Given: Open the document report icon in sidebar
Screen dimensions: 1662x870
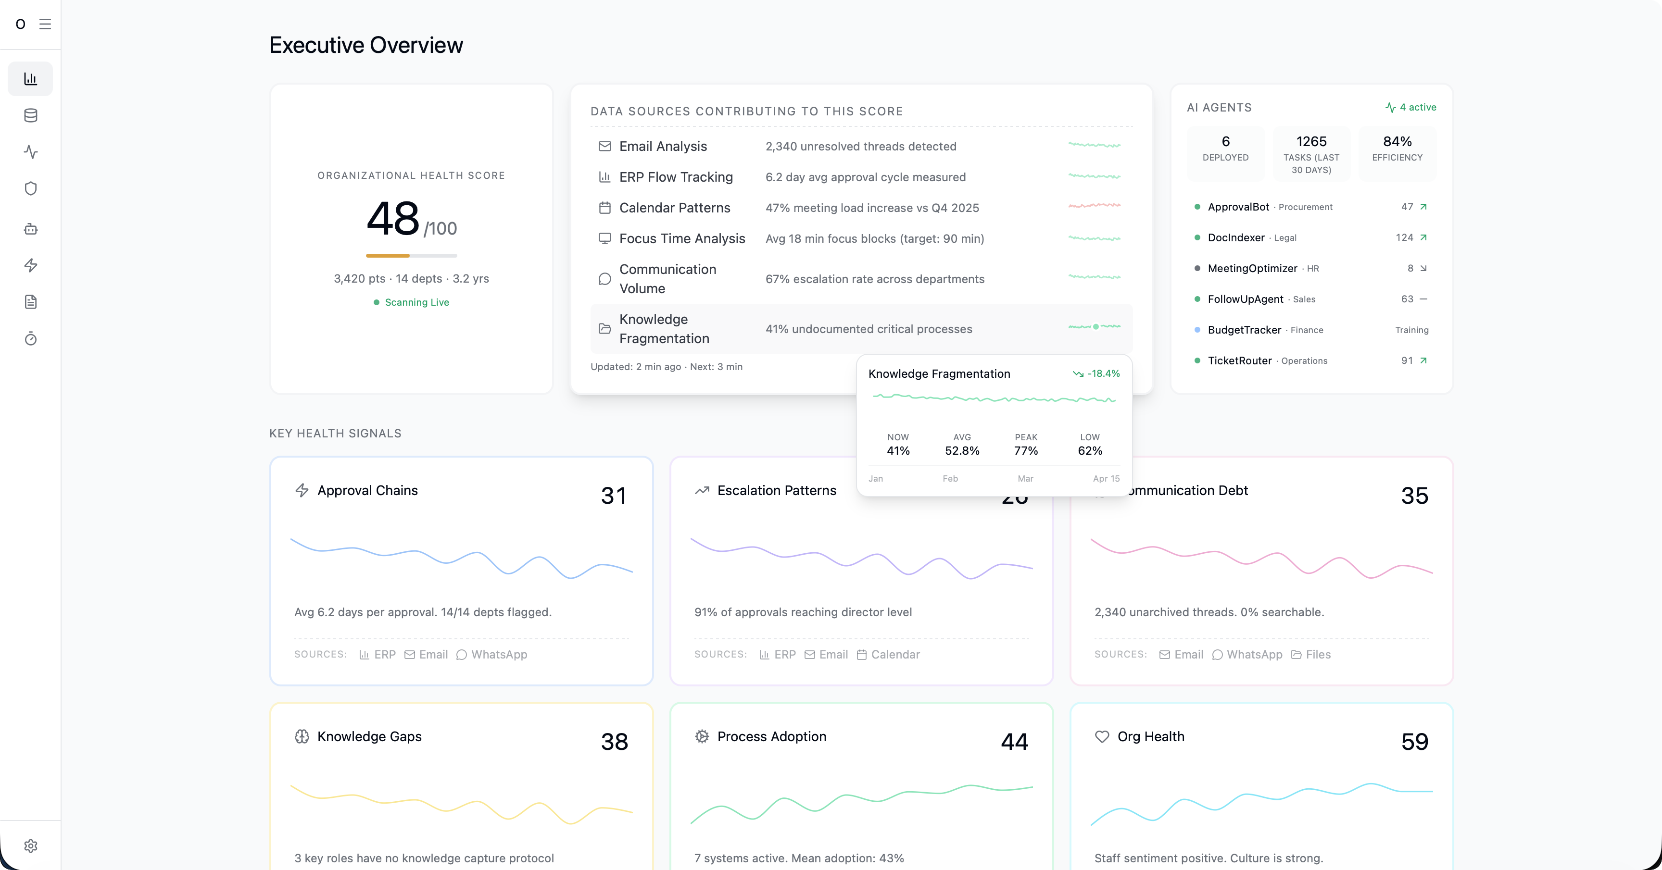Looking at the screenshot, I should coord(30,302).
